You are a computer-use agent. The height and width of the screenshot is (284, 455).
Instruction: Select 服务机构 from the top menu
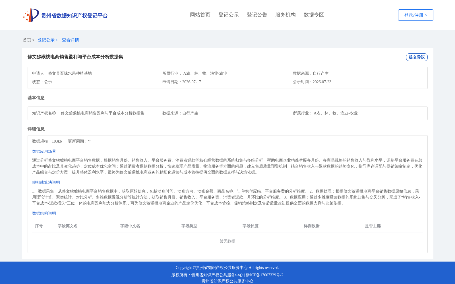[x=286, y=15]
